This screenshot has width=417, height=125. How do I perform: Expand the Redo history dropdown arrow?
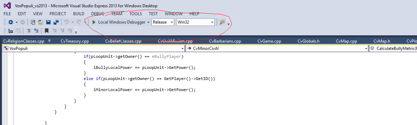pos(85,22)
